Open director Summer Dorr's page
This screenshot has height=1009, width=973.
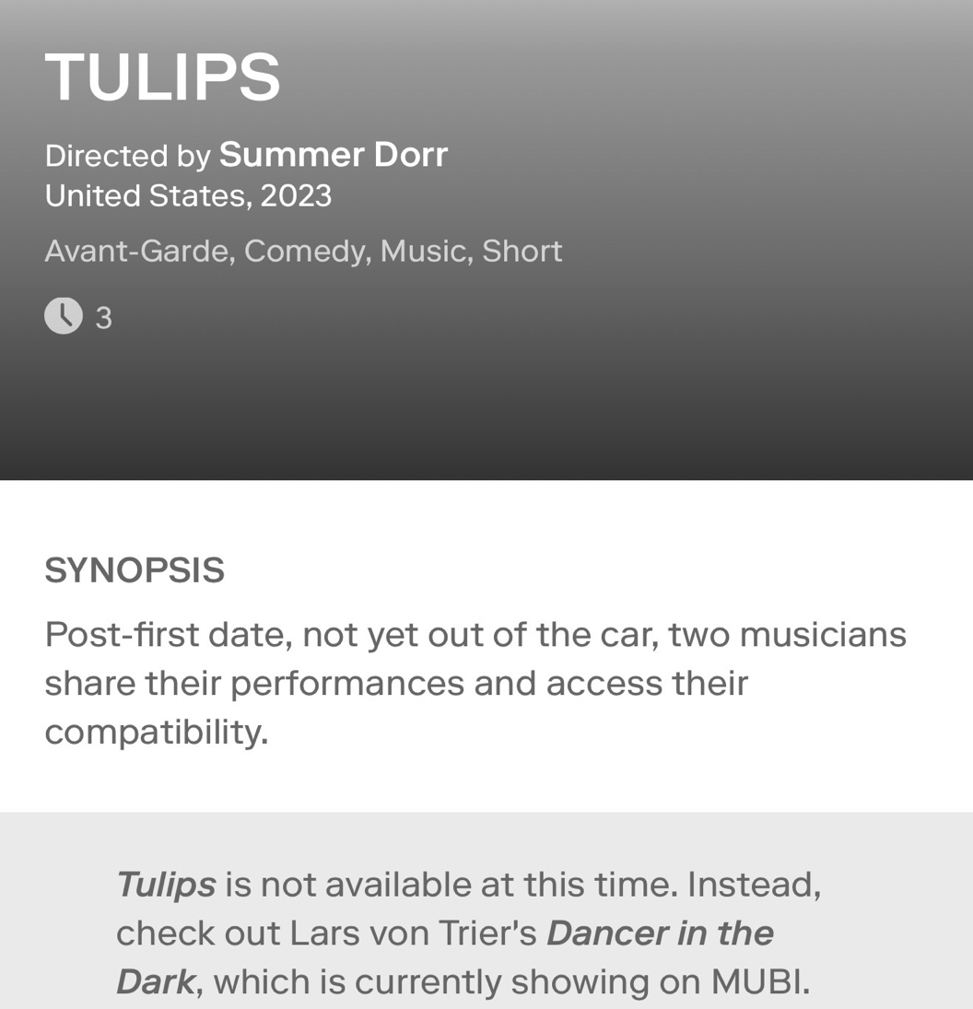point(333,155)
